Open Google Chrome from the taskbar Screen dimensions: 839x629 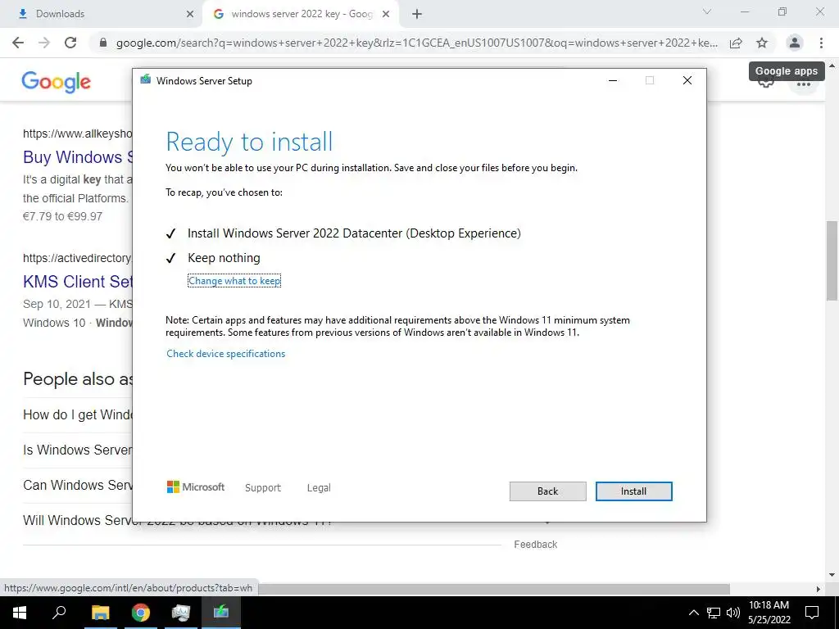pos(141,613)
